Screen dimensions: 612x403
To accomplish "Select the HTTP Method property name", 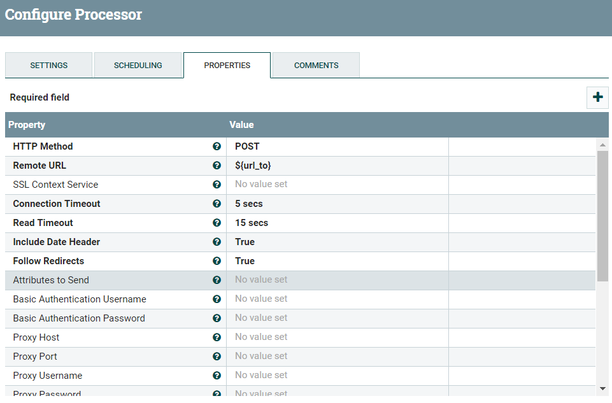I will coord(43,146).
